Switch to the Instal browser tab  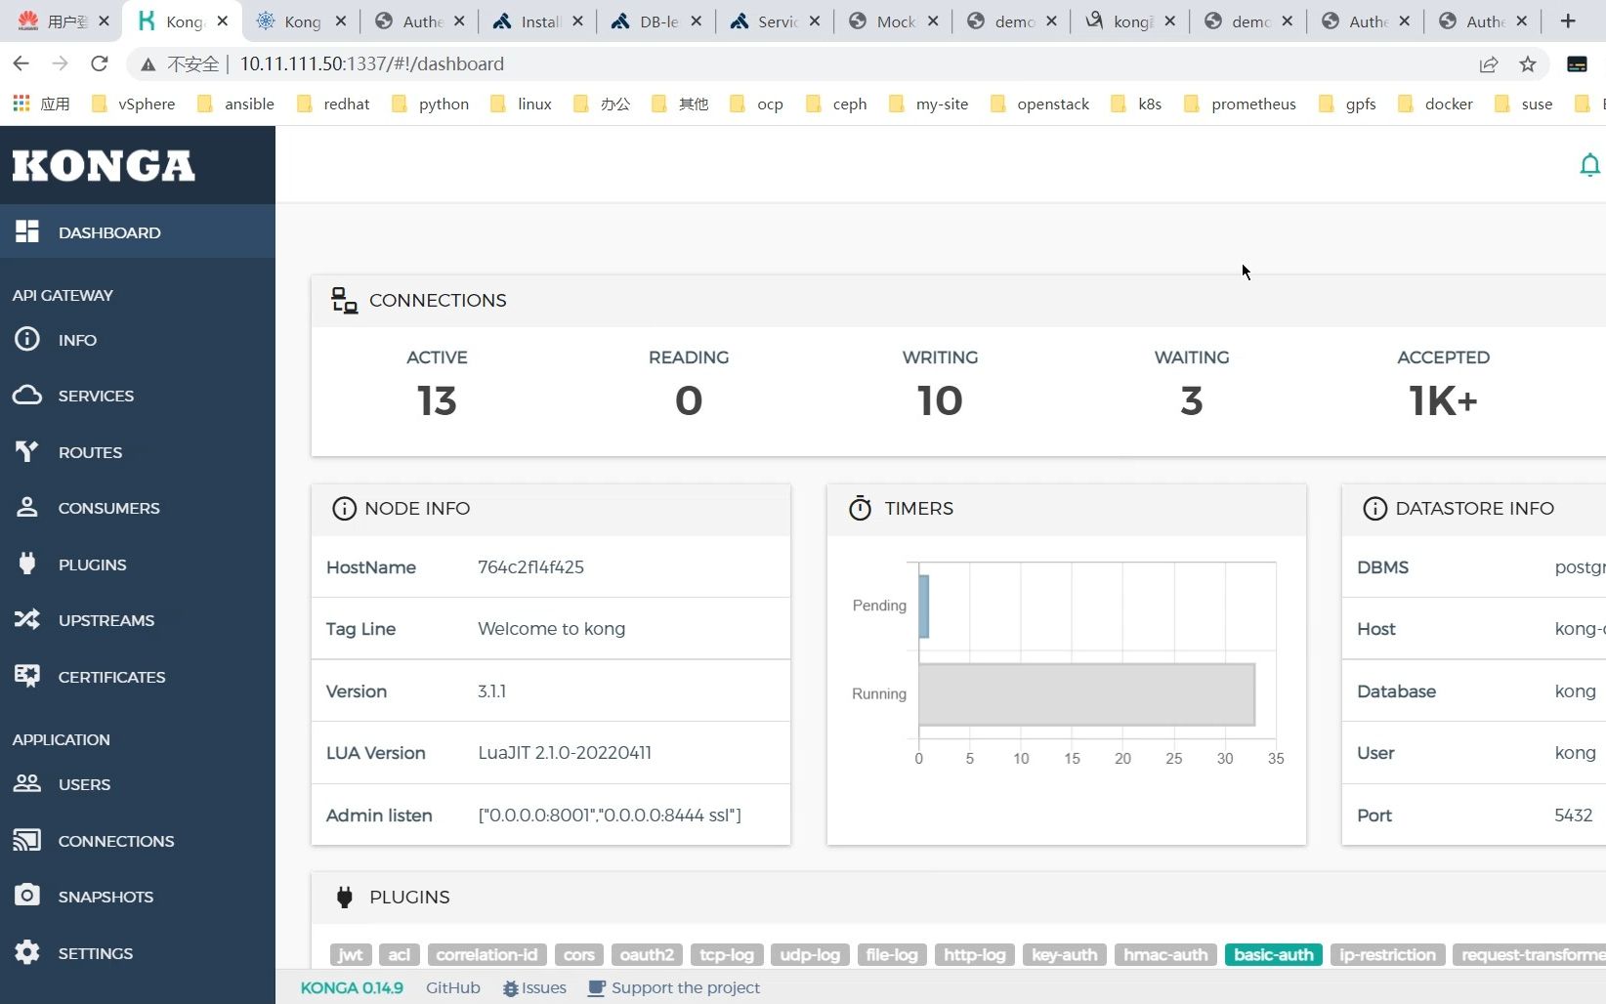pyautogui.click(x=539, y=21)
